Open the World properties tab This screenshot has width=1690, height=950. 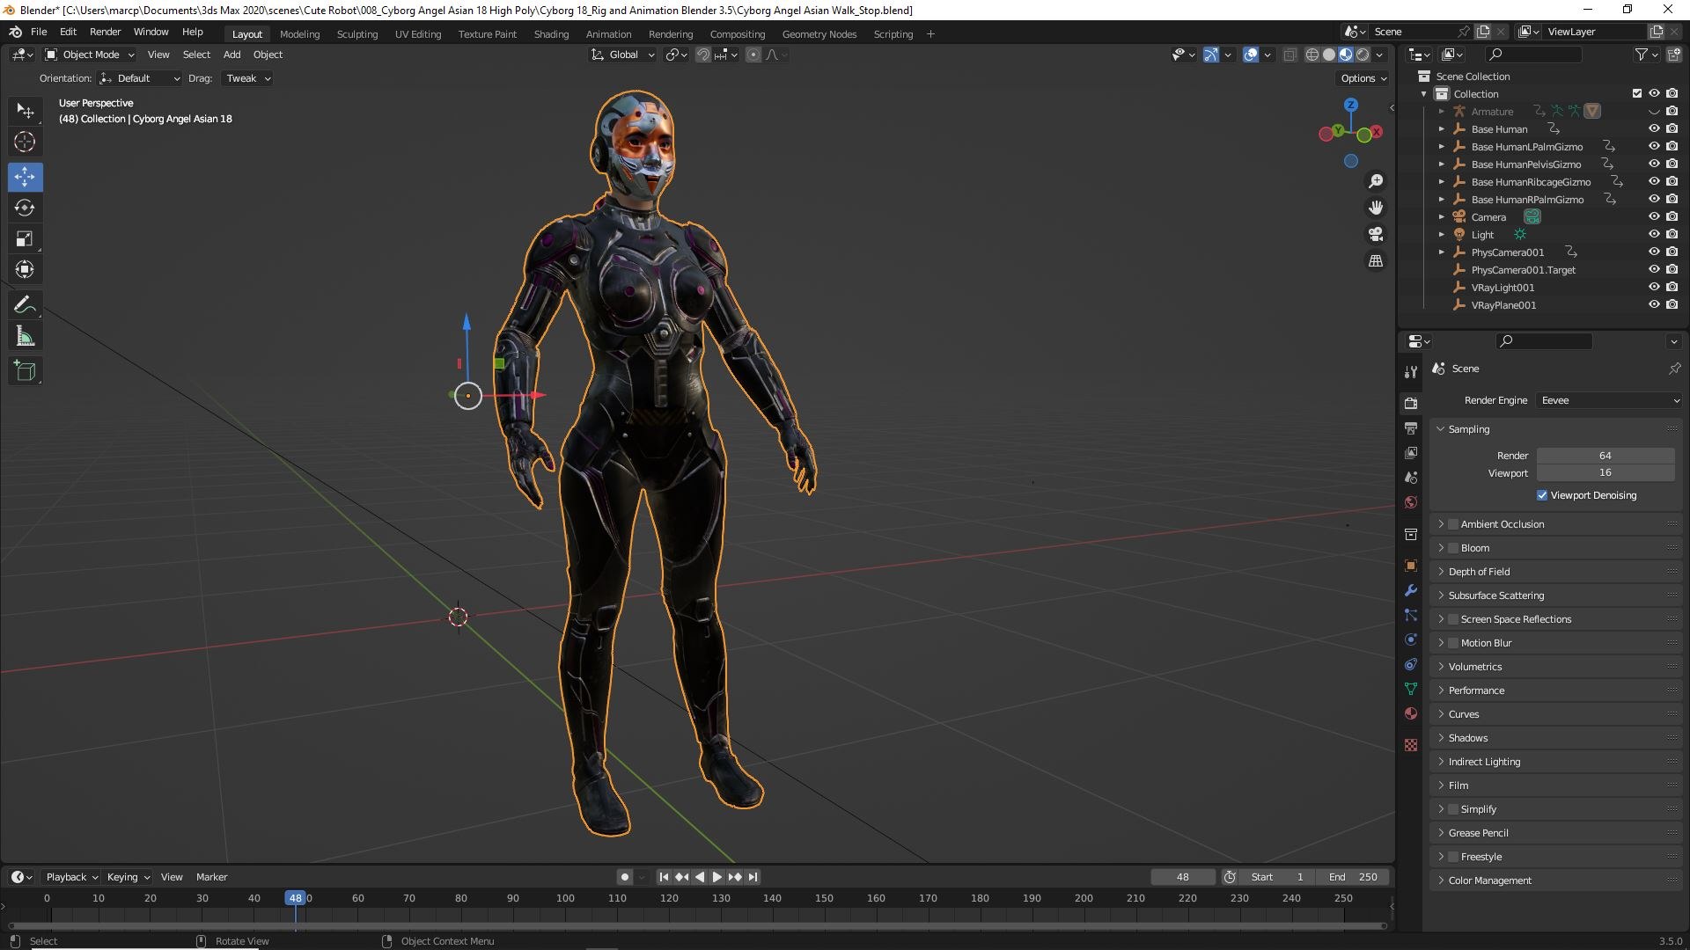click(x=1411, y=502)
